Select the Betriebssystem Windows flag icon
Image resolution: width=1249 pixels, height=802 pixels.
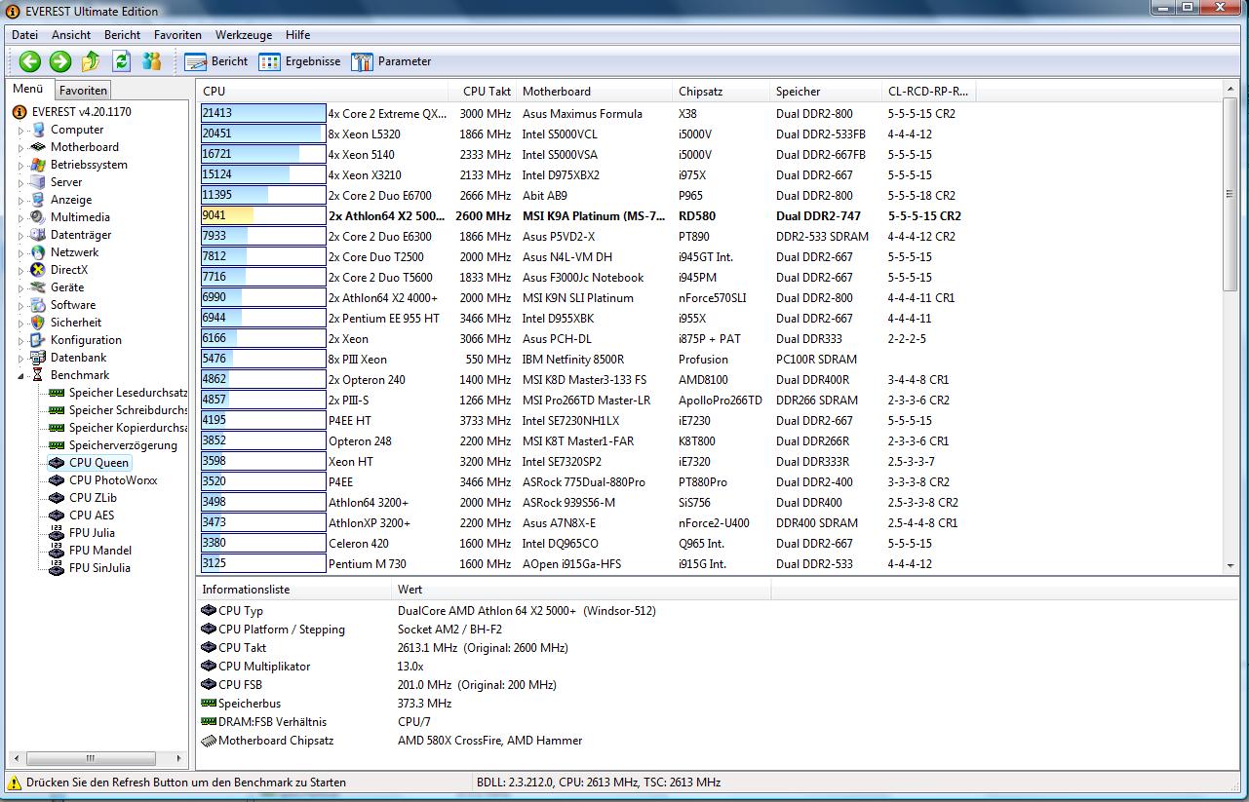point(37,165)
